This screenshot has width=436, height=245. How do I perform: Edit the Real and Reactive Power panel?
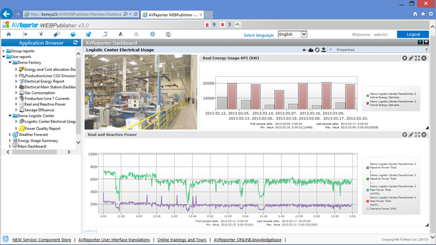pyautogui.click(x=411, y=134)
